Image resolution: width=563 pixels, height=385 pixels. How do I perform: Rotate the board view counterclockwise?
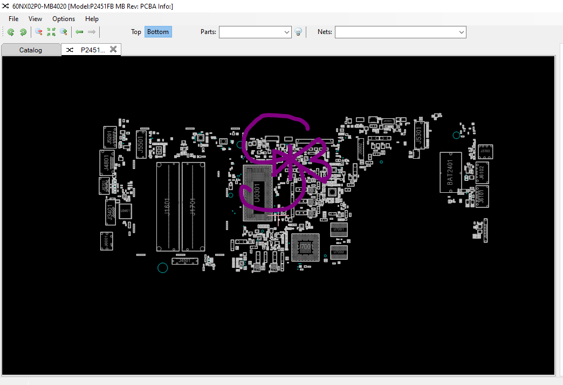point(11,32)
